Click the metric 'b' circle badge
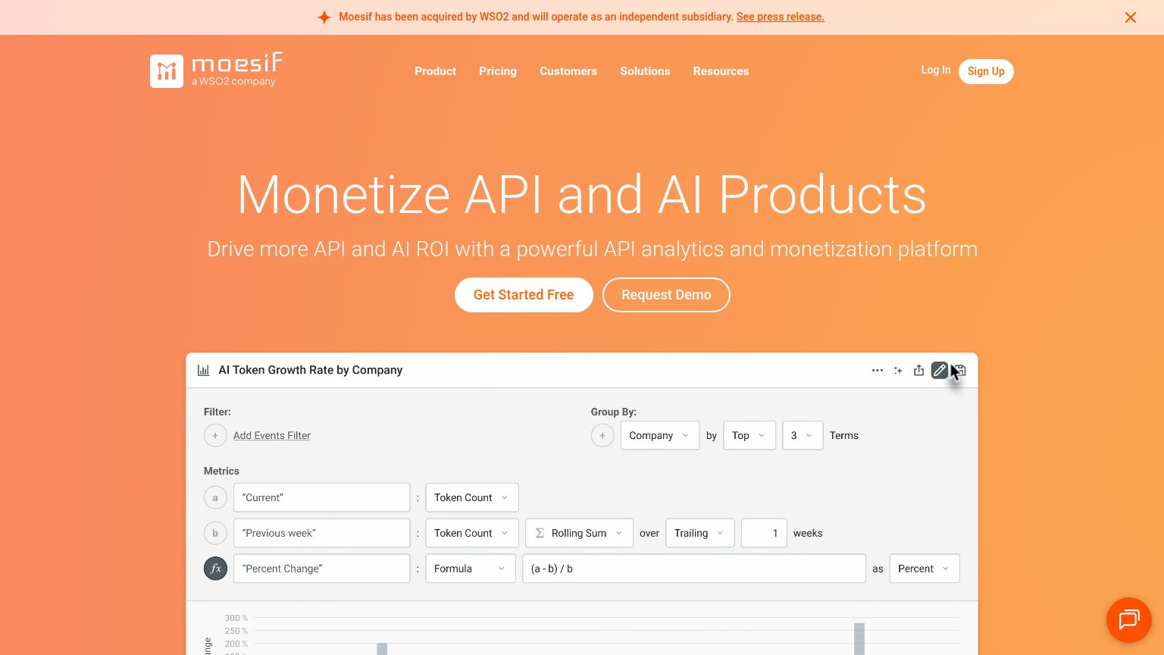1164x655 pixels. pyautogui.click(x=215, y=533)
